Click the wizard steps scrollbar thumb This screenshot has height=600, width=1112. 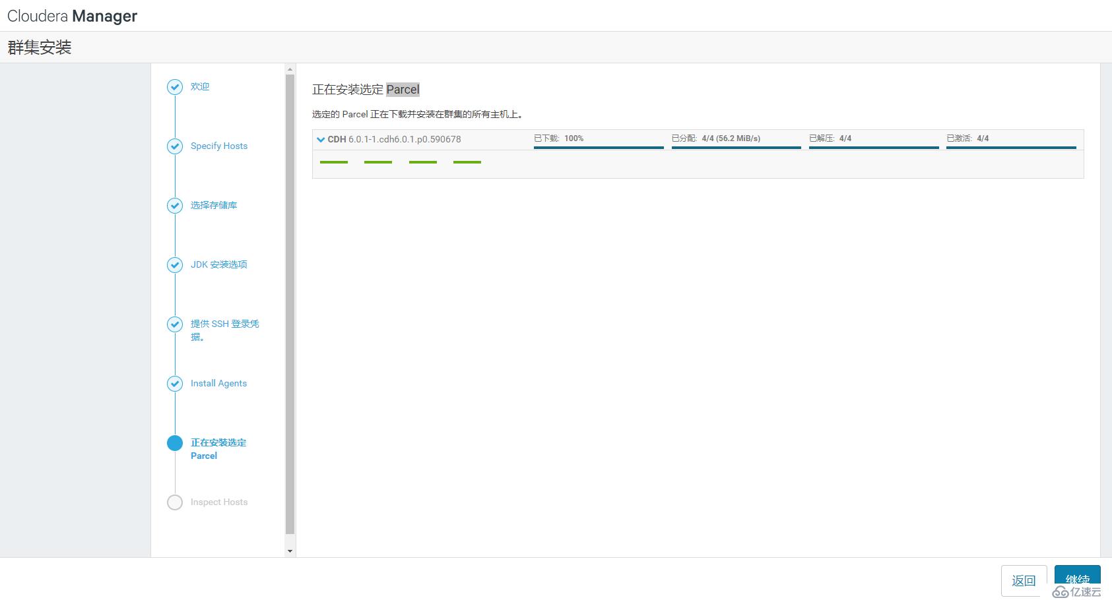tap(290, 304)
